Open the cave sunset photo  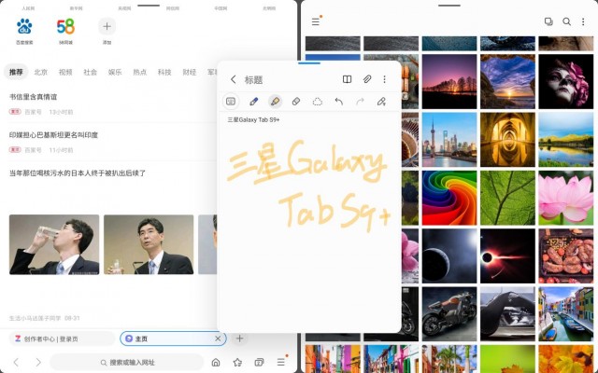pos(507,81)
